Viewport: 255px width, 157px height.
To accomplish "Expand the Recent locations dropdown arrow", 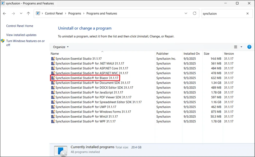I will 21,13.
